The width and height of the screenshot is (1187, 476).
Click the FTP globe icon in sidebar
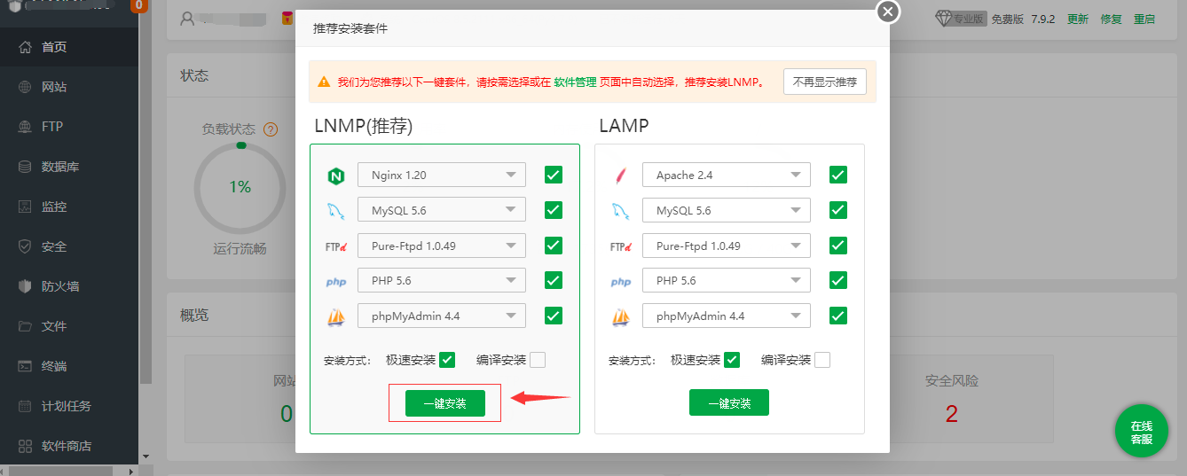[x=25, y=127]
